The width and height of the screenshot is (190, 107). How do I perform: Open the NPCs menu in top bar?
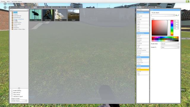pos(8,1)
